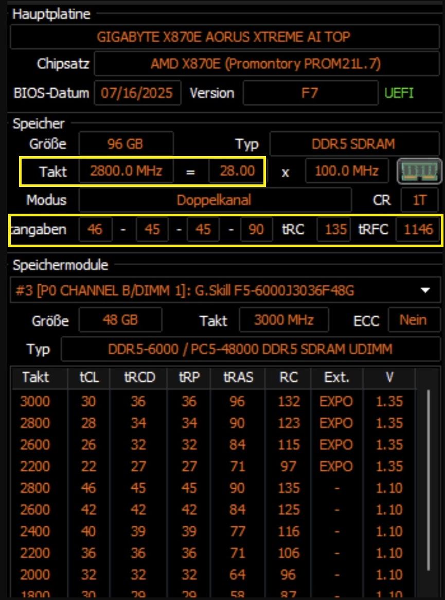Select the 2400 row in timings table
This screenshot has height=600, width=445.
click(x=213, y=531)
